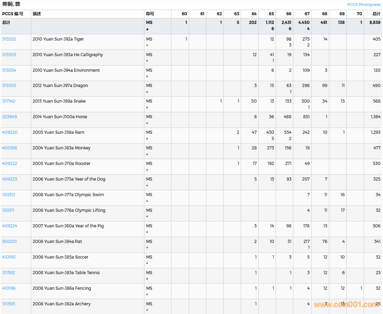Expand plus sign for Olympic Lifting row
The height and width of the screenshot is (314, 383).
147,217
